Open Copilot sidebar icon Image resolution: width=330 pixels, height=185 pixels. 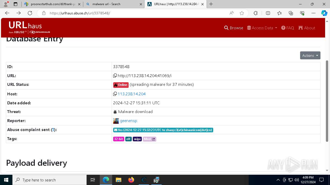(324, 13)
